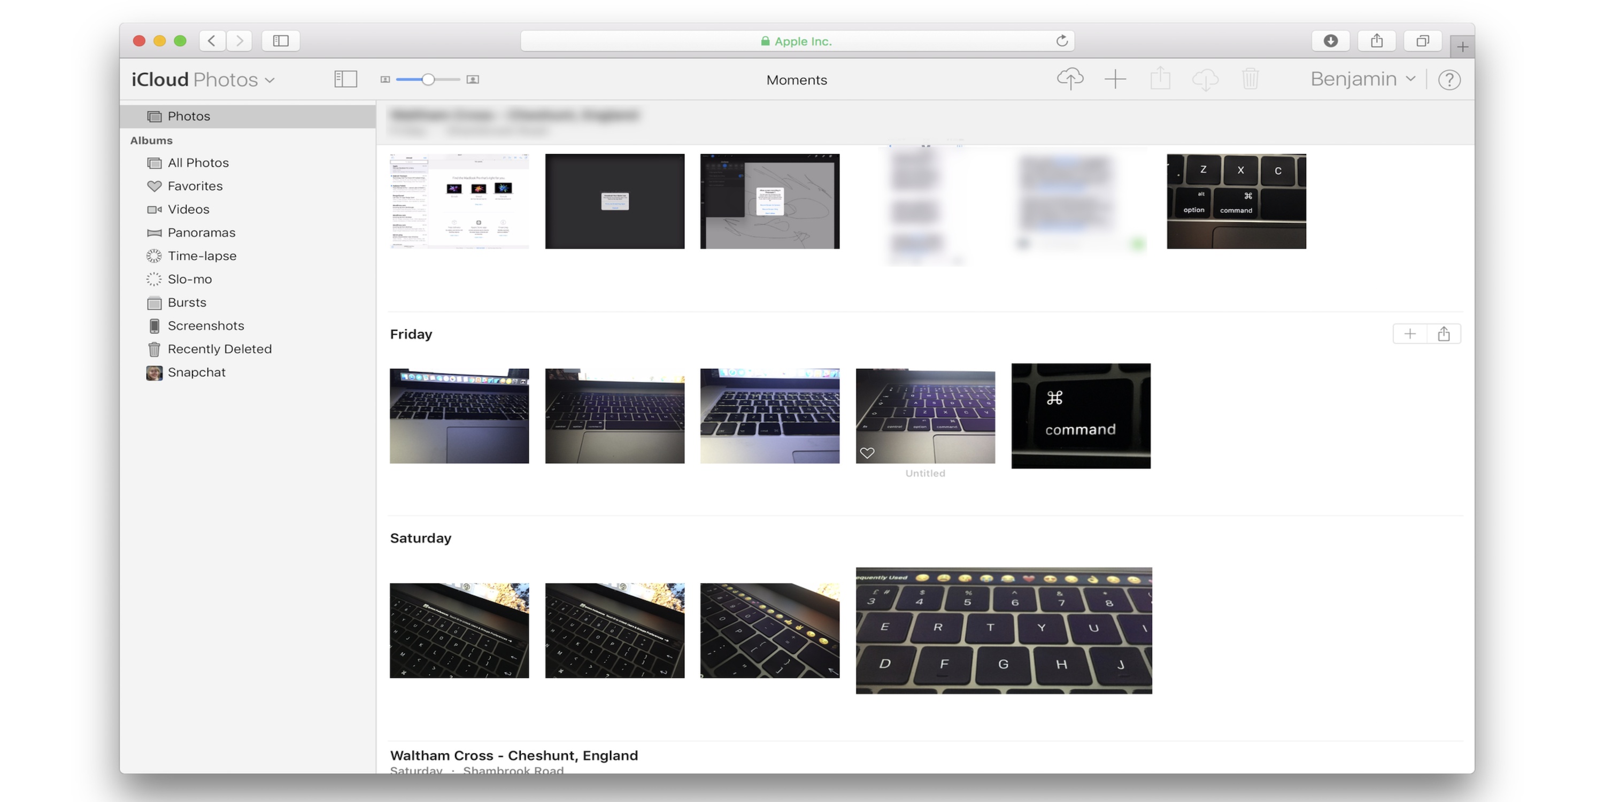Screen dimensions: 1604x802
Task: Download selected photos via the cloud download icon
Action: [x=1206, y=79]
